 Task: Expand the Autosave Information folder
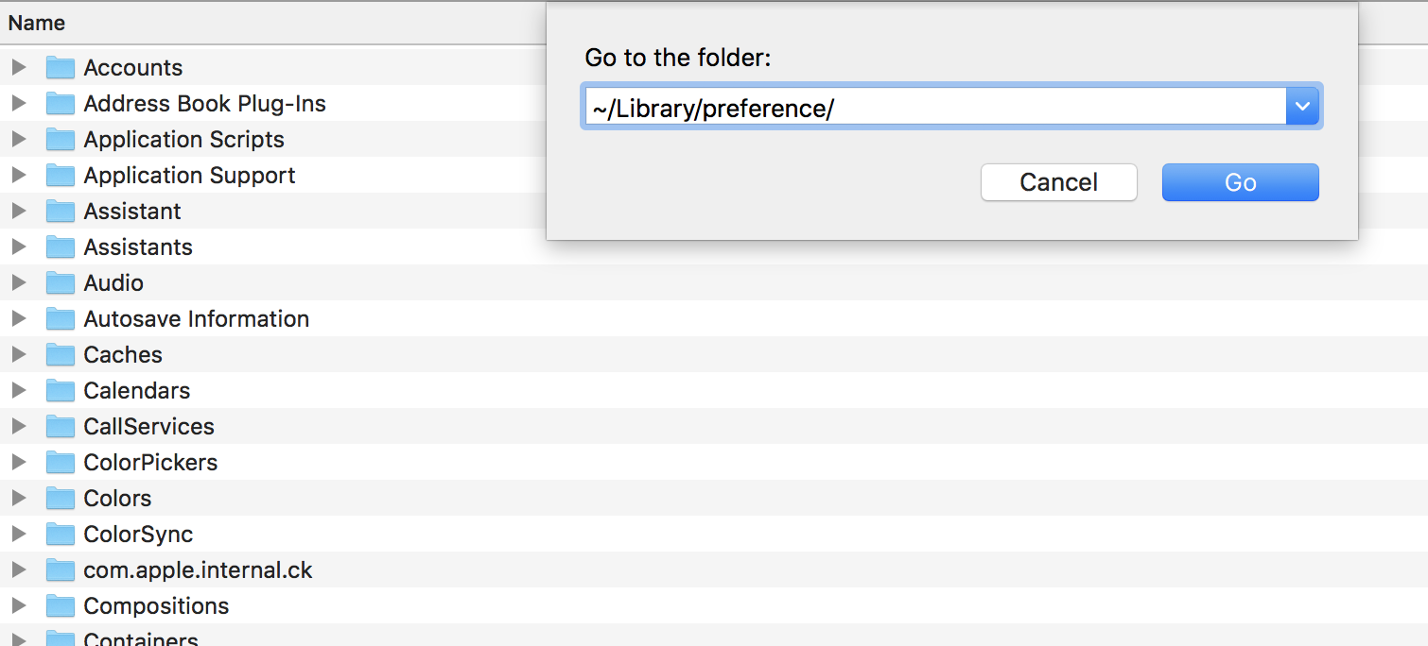18,319
